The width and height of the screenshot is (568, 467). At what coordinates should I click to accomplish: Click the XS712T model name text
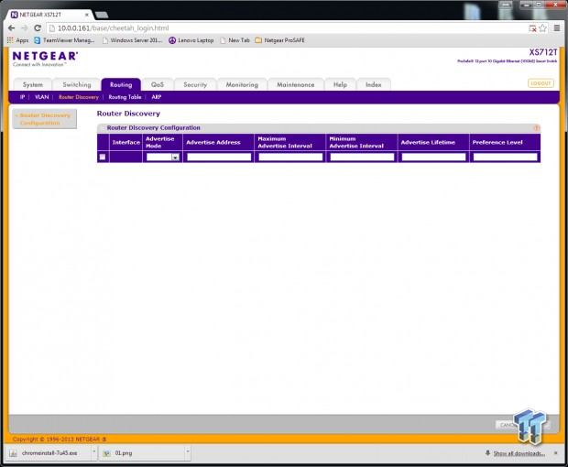coord(543,52)
